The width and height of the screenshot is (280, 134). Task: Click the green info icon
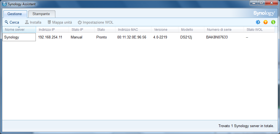point(273,22)
